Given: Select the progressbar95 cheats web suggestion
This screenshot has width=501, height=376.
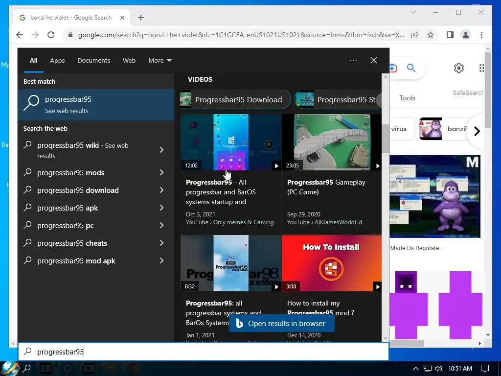Looking at the screenshot, I should [72, 243].
